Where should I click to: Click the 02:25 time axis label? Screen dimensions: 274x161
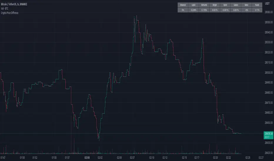pyautogui.click(x=248, y=158)
